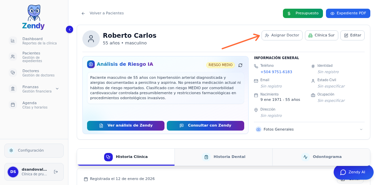Click the hash icon next to Identidad
The height and width of the screenshot is (185, 379).
313,66
